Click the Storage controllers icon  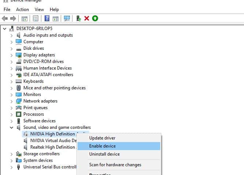19,154
